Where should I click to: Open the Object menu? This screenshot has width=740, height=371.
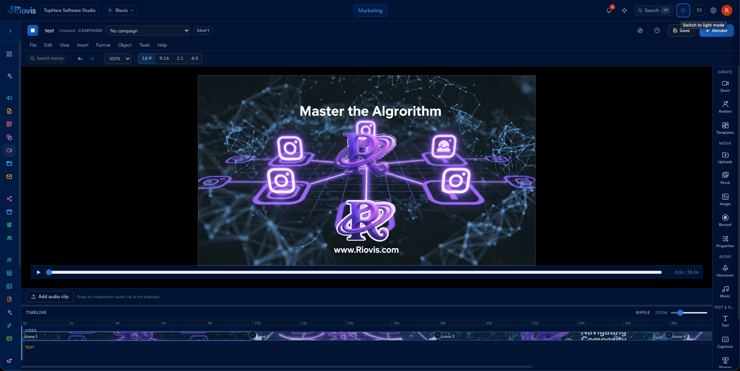pyautogui.click(x=125, y=45)
